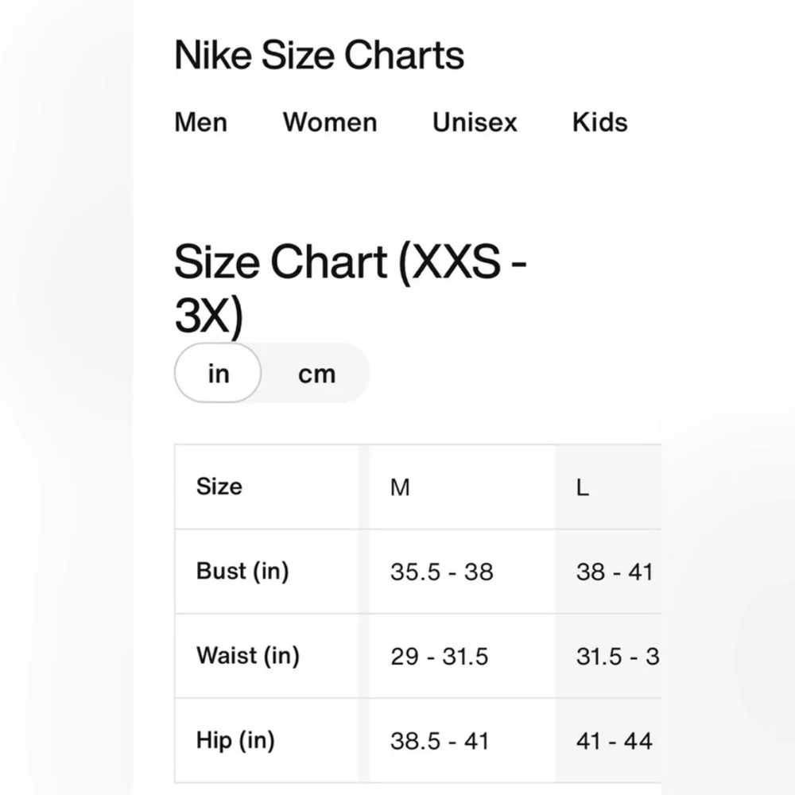Select the Bust (in) row label

242,572
